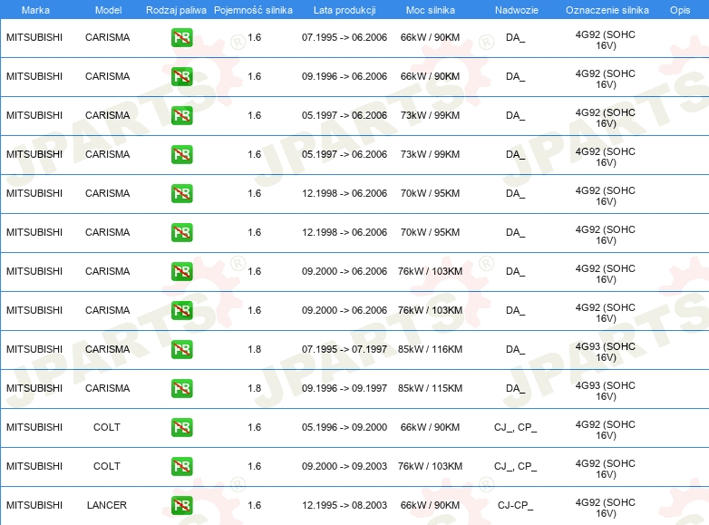Click 1.6 capacity in the LANCER row
The width and height of the screenshot is (709, 525).
(254, 505)
